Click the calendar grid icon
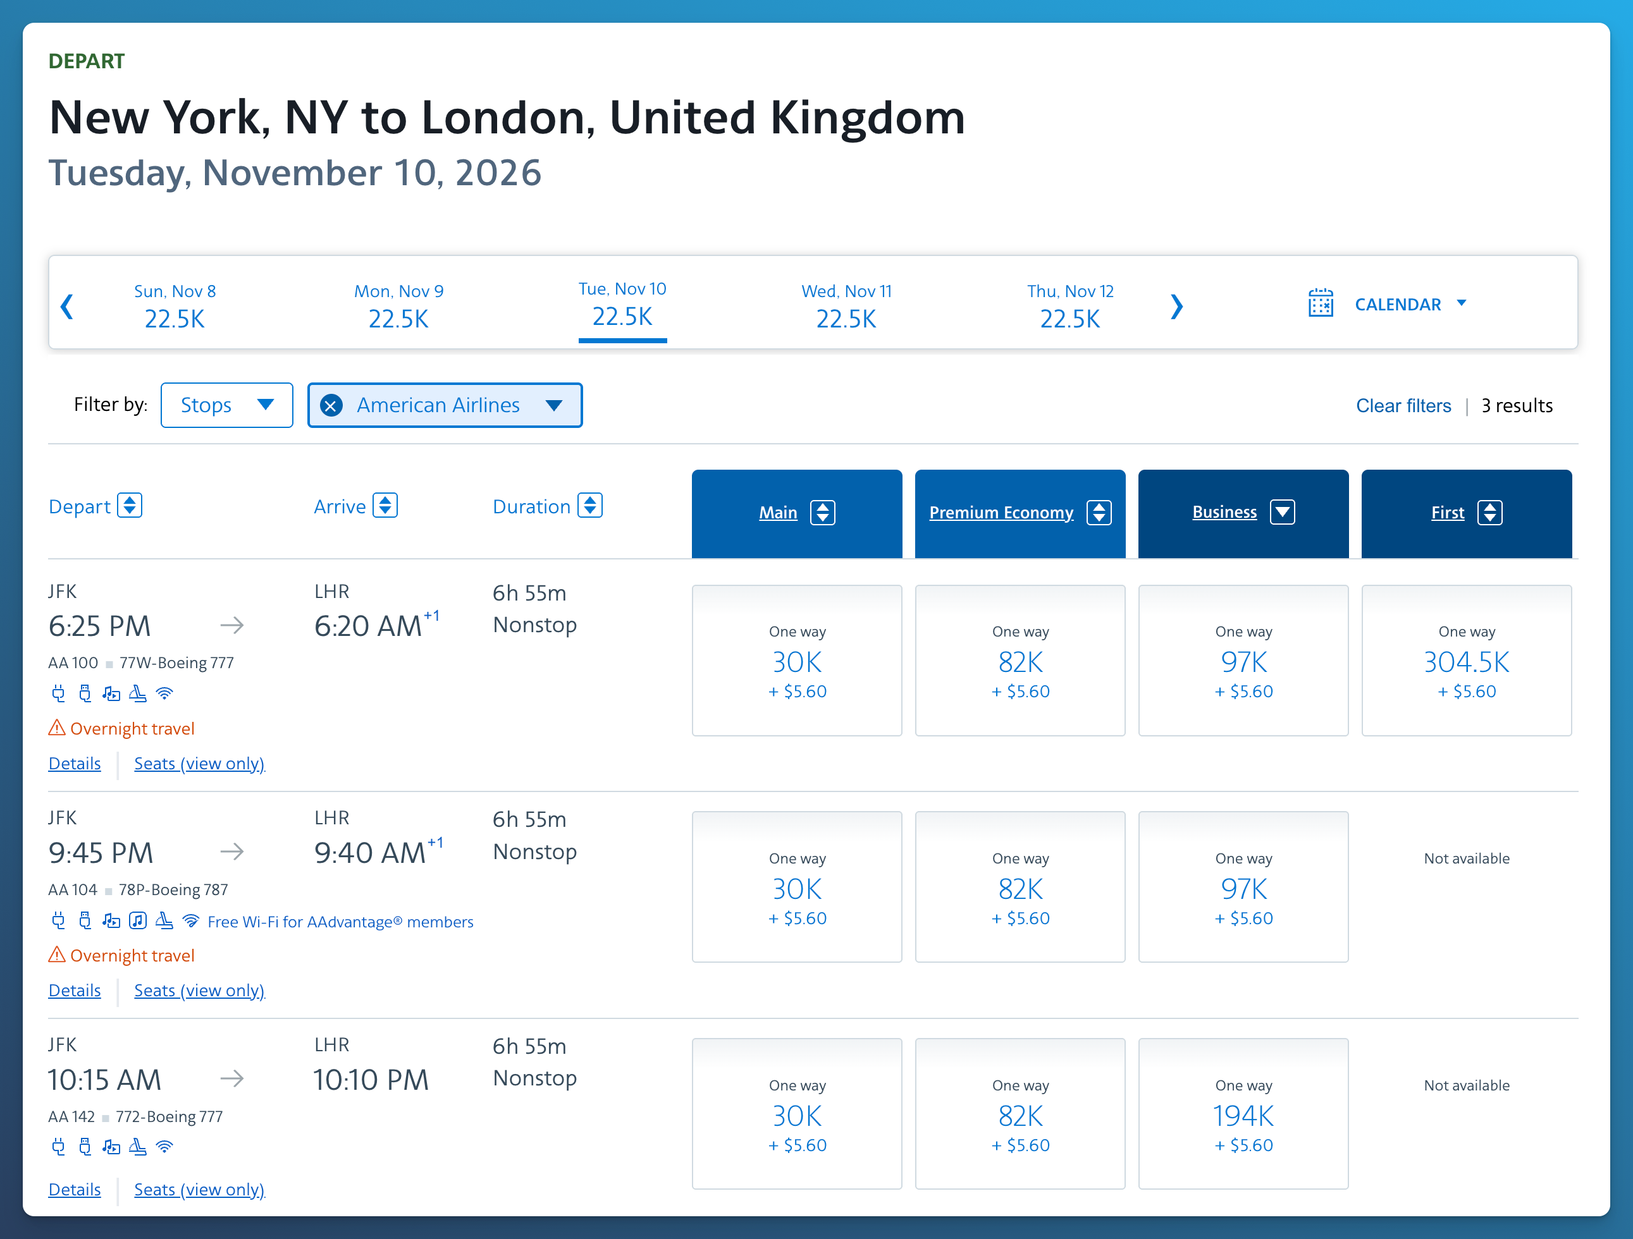The image size is (1633, 1239). point(1321,303)
